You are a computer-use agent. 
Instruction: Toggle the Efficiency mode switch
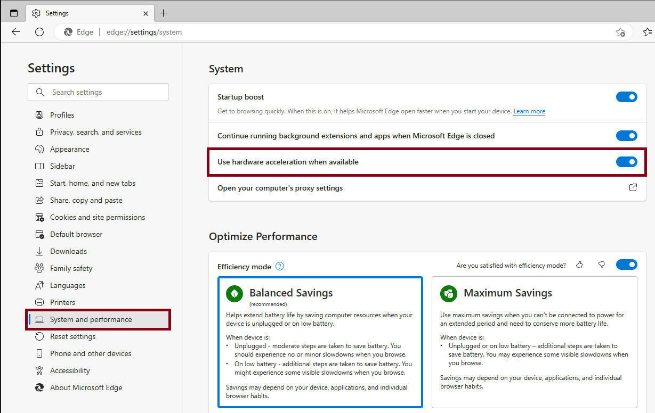coord(627,265)
